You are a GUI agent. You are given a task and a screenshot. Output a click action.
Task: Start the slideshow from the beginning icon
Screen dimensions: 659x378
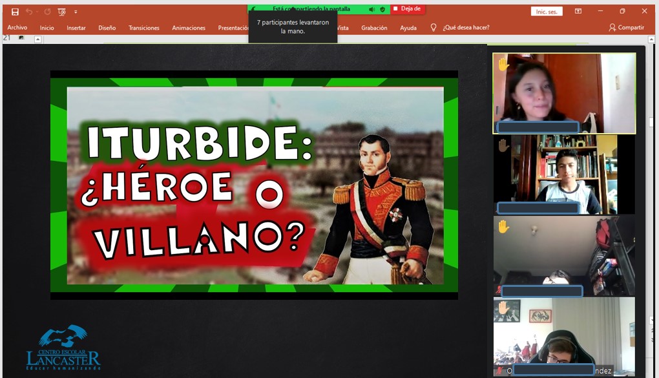click(62, 12)
